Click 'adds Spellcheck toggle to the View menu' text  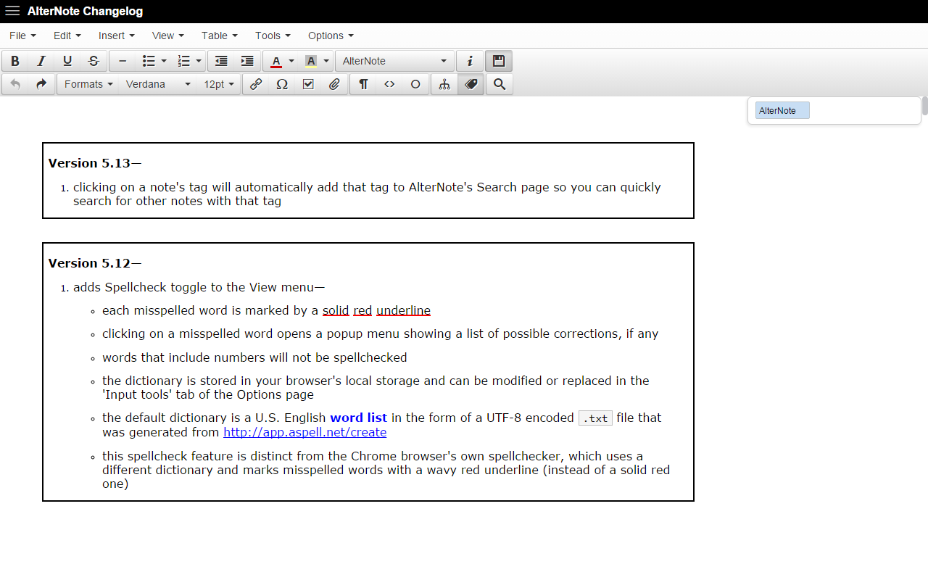(x=199, y=287)
